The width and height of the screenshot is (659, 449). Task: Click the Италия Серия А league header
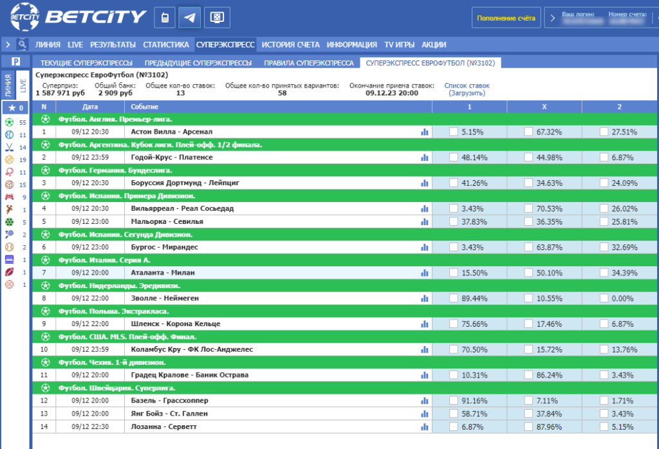[345, 260]
